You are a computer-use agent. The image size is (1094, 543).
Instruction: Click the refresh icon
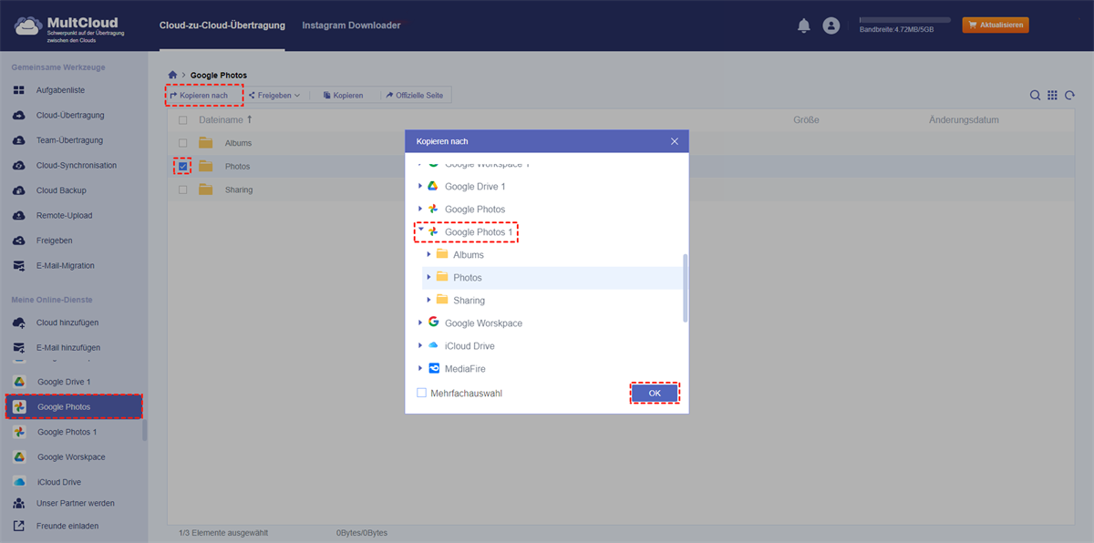pos(1069,95)
